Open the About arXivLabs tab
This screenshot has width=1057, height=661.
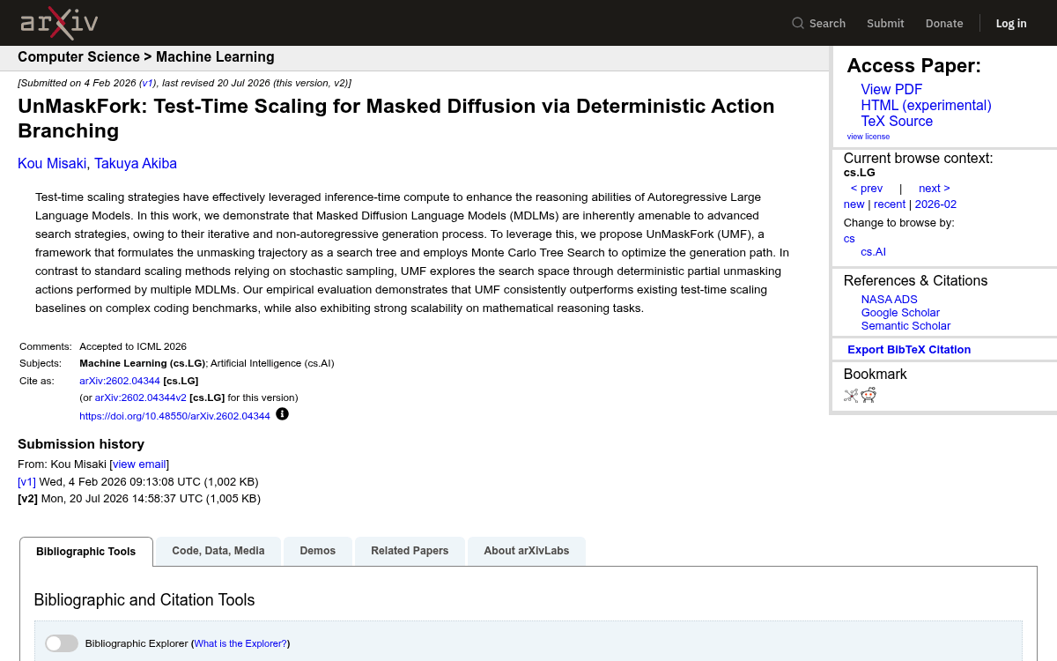pos(527,551)
